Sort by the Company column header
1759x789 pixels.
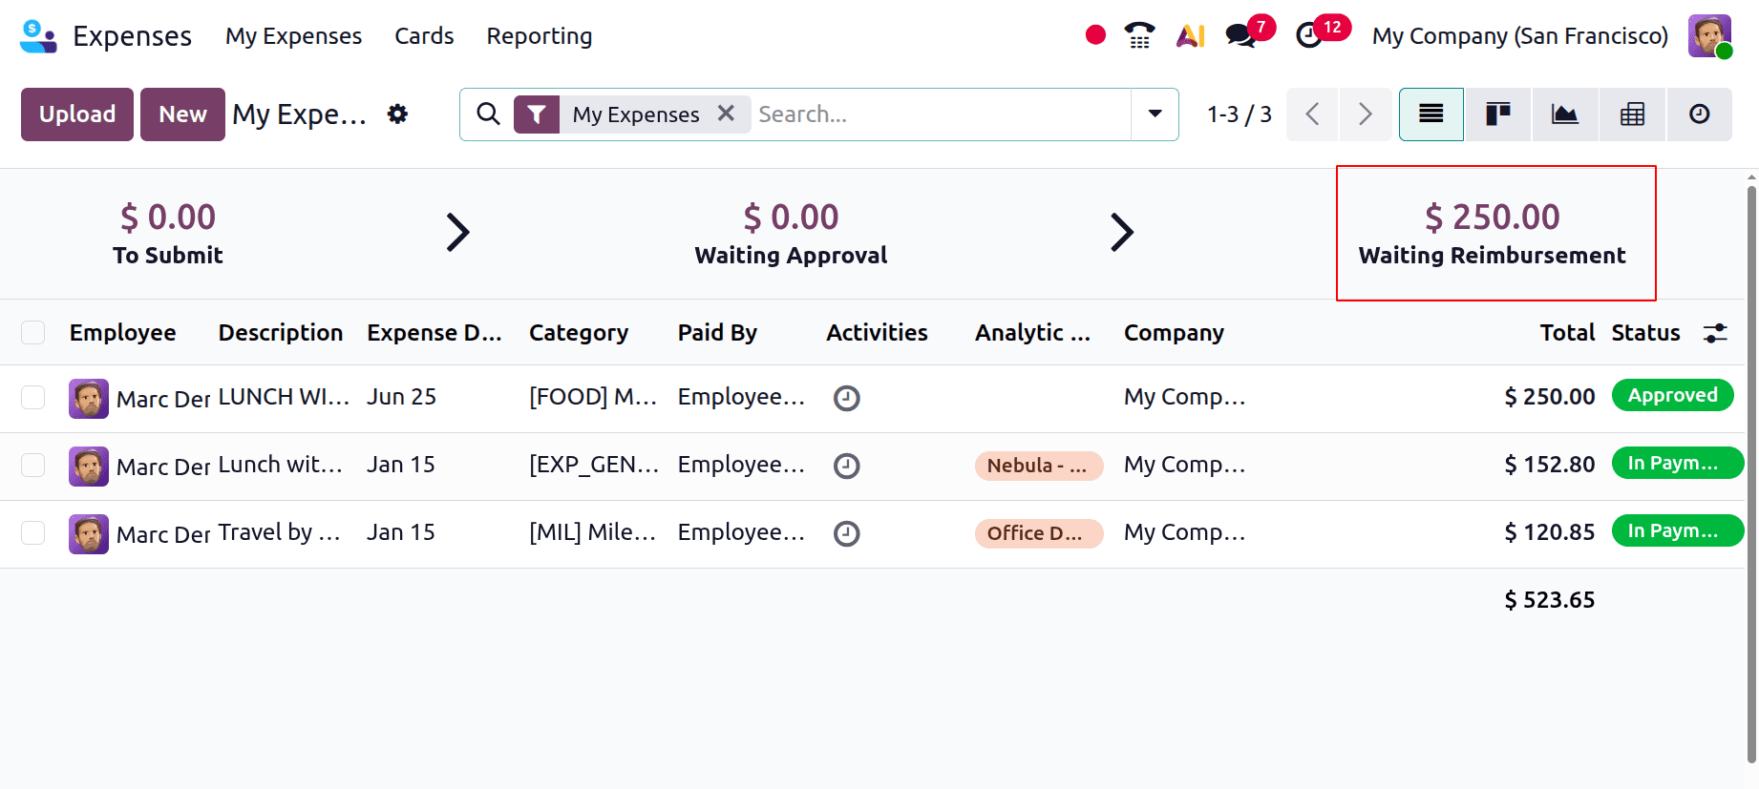pyautogui.click(x=1174, y=333)
